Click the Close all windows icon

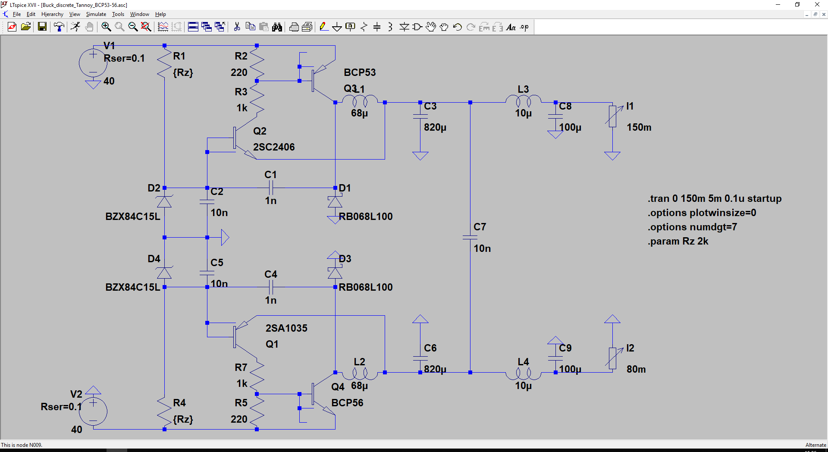(220, 27)
